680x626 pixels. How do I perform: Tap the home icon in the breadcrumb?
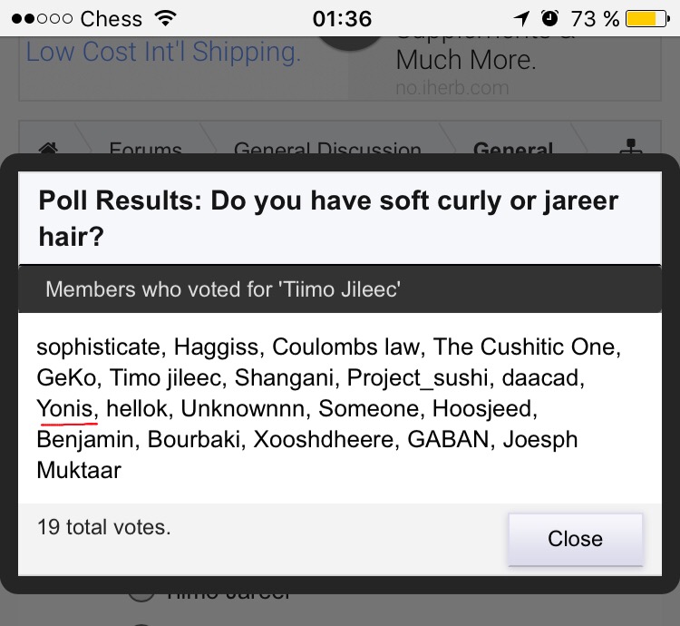tap(48, 147)
